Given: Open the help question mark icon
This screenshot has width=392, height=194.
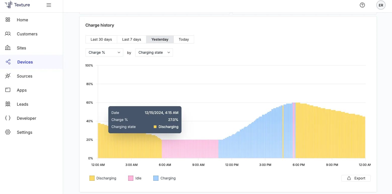Looking at the screenshot, I should [362, 5].
